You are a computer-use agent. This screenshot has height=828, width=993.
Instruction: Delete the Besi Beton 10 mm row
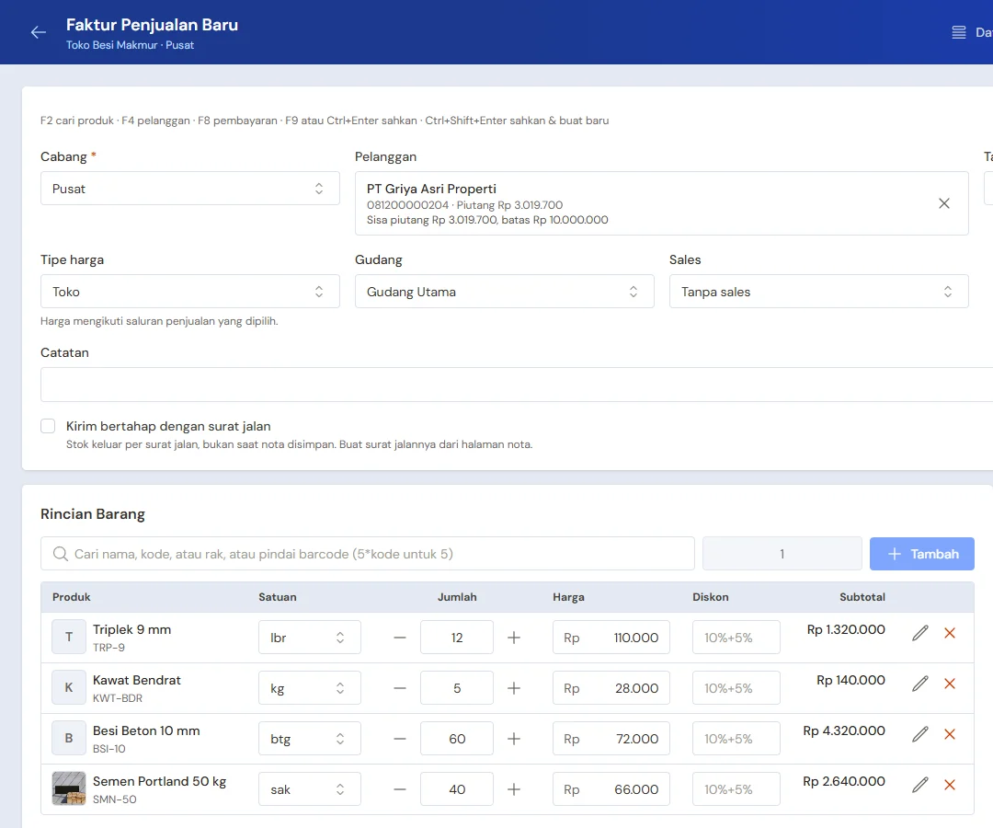coord(949,734)
